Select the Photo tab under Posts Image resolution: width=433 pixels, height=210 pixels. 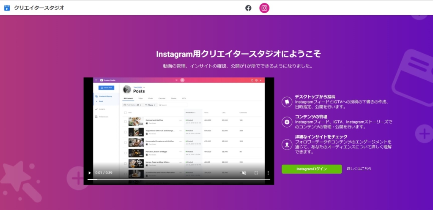[x=151, y=98]
